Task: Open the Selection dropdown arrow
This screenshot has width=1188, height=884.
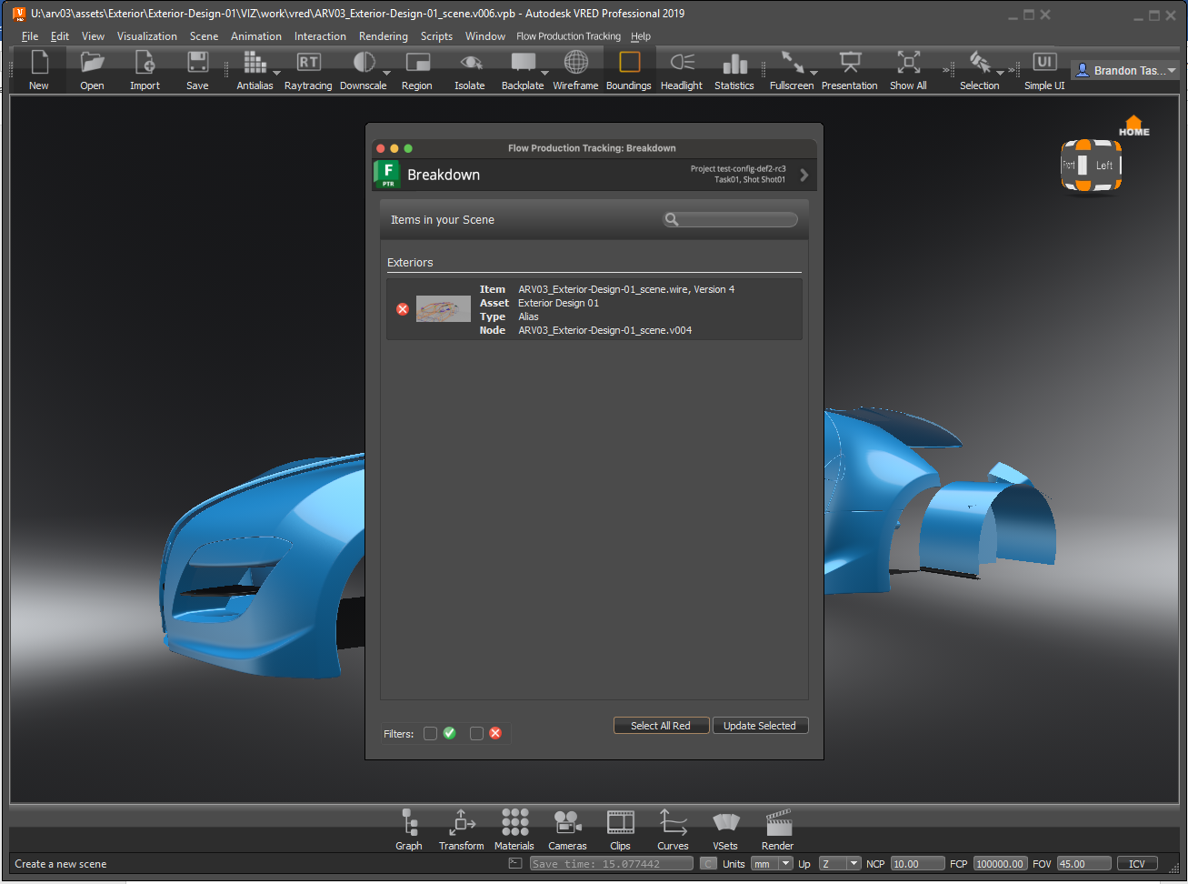Action: coord(1001,73)
